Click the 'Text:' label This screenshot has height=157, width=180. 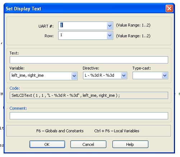point(14,53)
